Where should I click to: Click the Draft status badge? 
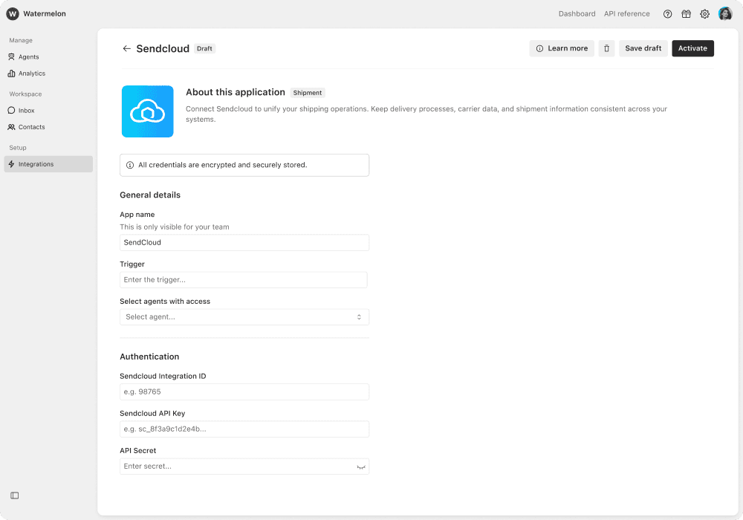point(205,48)
